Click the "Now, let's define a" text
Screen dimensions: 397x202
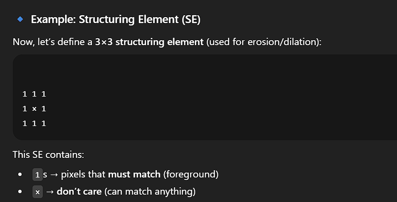(53, 42)
